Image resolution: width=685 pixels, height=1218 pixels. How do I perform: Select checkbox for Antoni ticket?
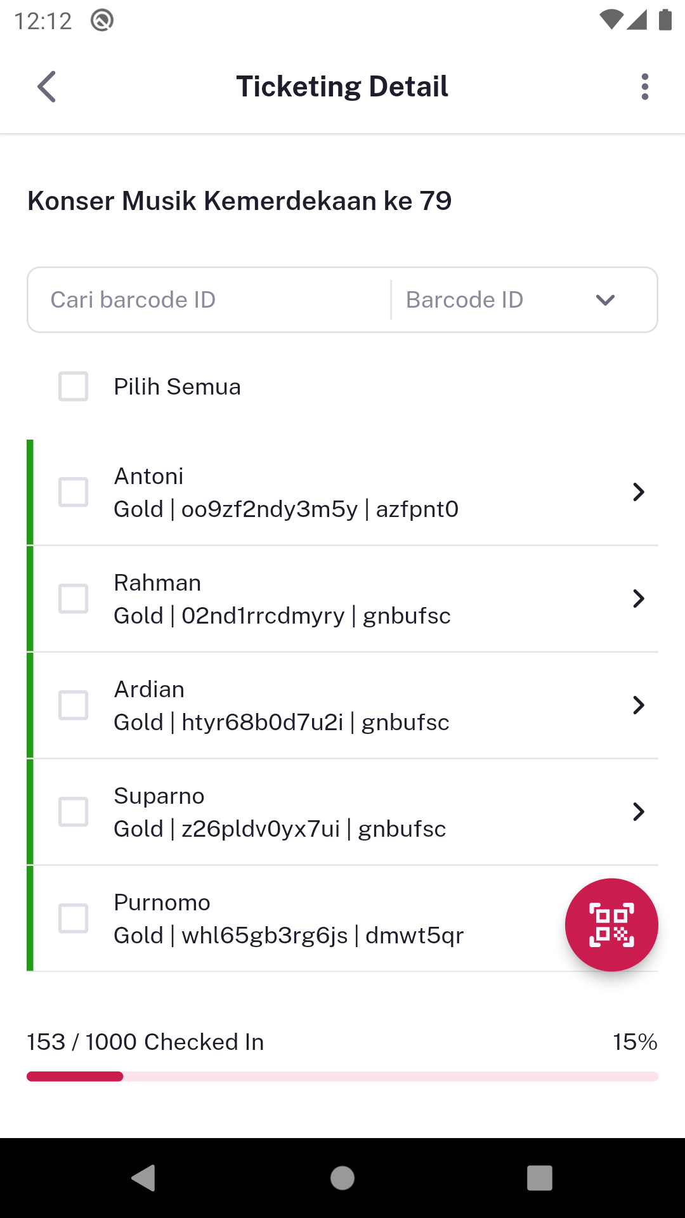click(73, 492)
